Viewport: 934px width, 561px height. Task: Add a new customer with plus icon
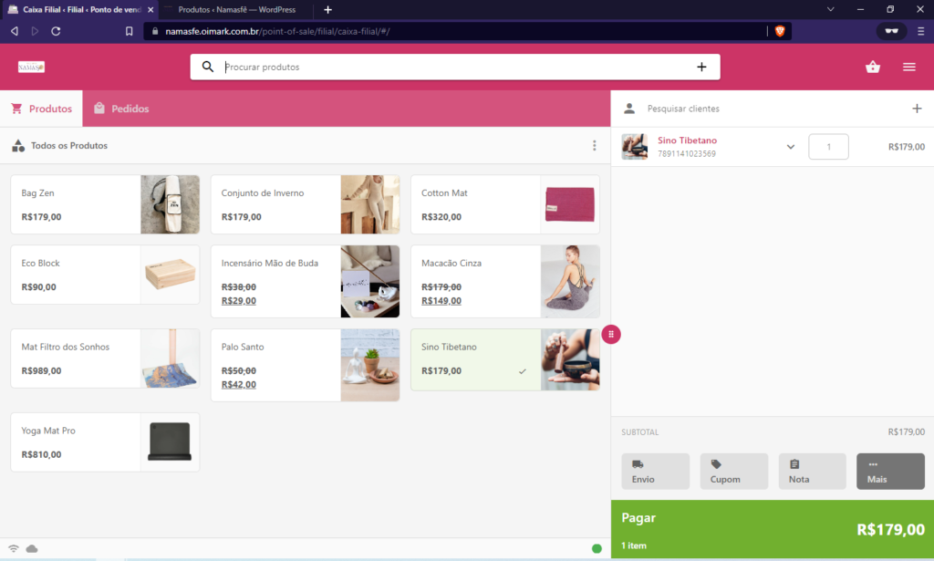pyautogui.click(x=917, y=109)
